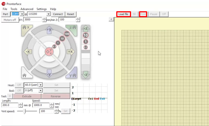Screen dimensions: 209x126
Task: Click Set for Bed temperature
Action: 56,91
